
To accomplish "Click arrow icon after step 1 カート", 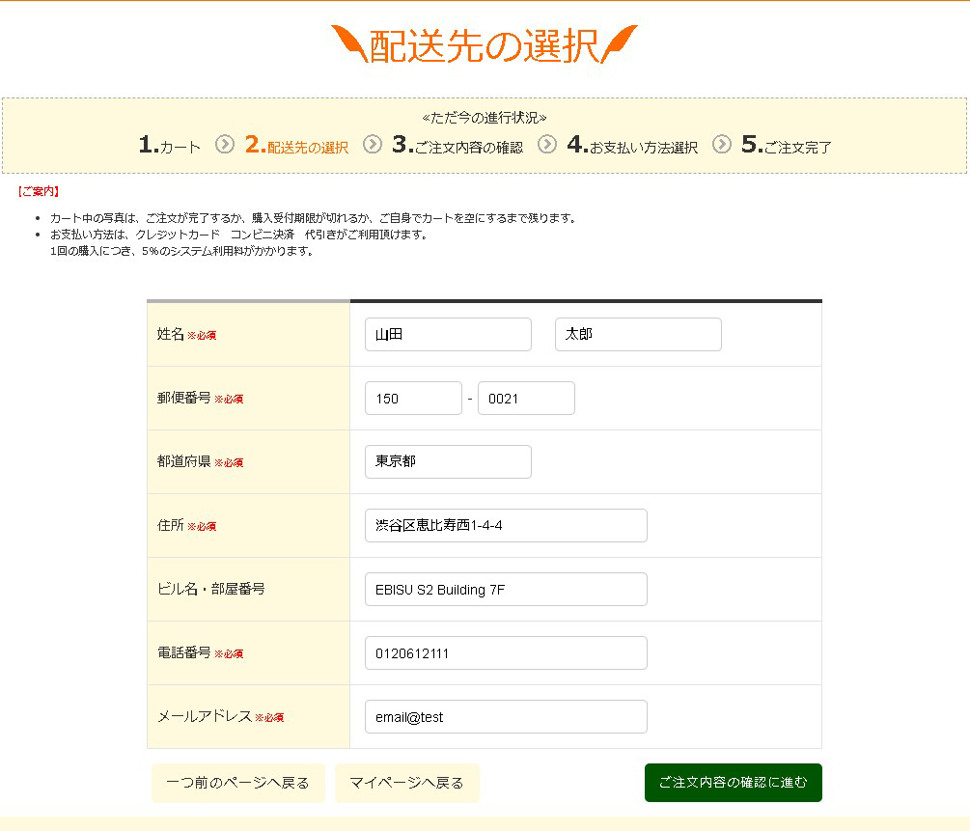I will click(x=225, y=145).
